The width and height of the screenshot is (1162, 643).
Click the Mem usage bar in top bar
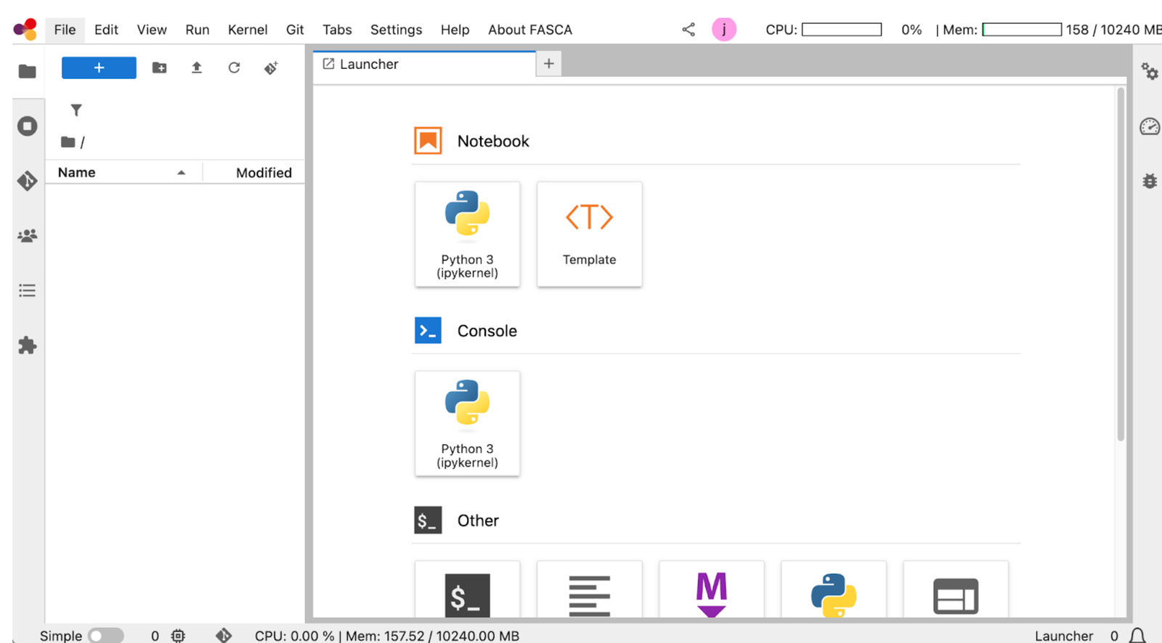tap(1022, 30)
